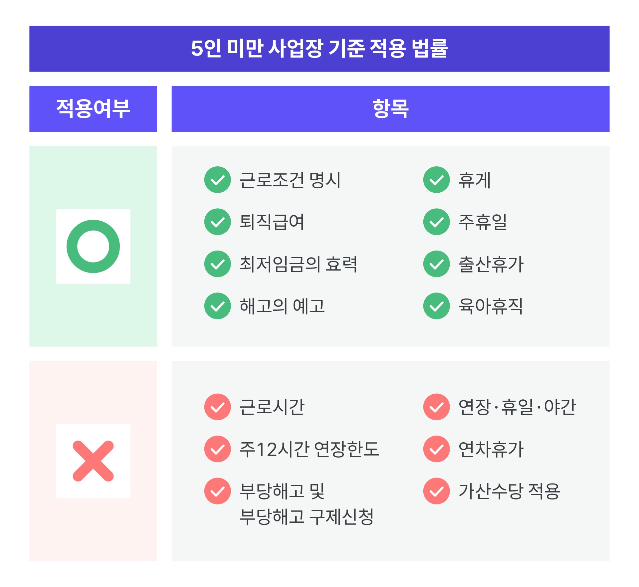Click green check beside 주휴일
The image size is (639, 587).
point(436,222)
